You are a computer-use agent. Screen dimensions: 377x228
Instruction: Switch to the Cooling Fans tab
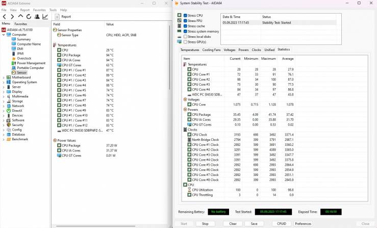211,50
